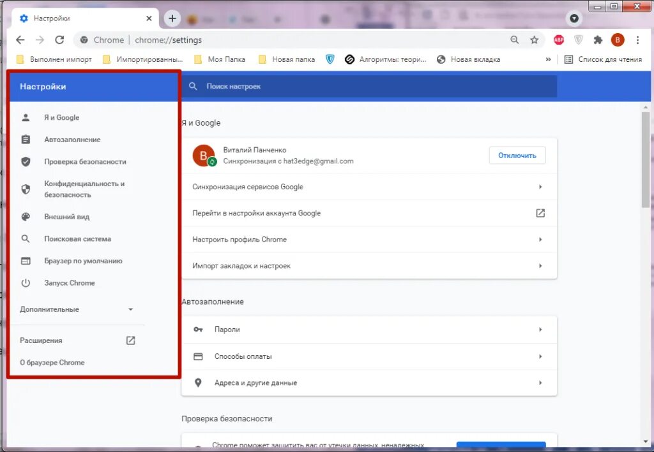654x452 pixels.
Task: Click the grey shield extension icon
Action: [578, 40]
